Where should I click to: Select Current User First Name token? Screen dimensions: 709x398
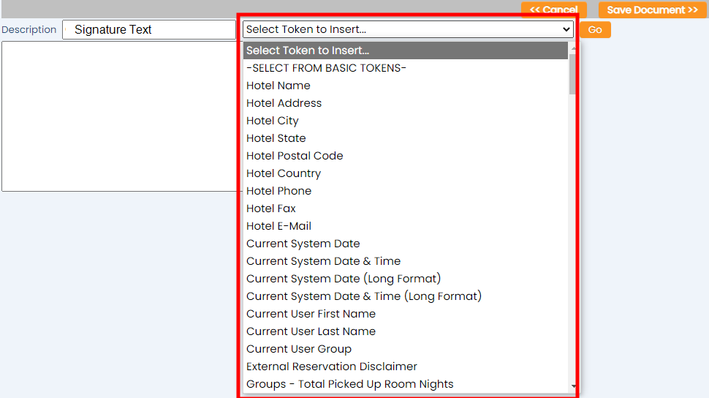[405, 314]
